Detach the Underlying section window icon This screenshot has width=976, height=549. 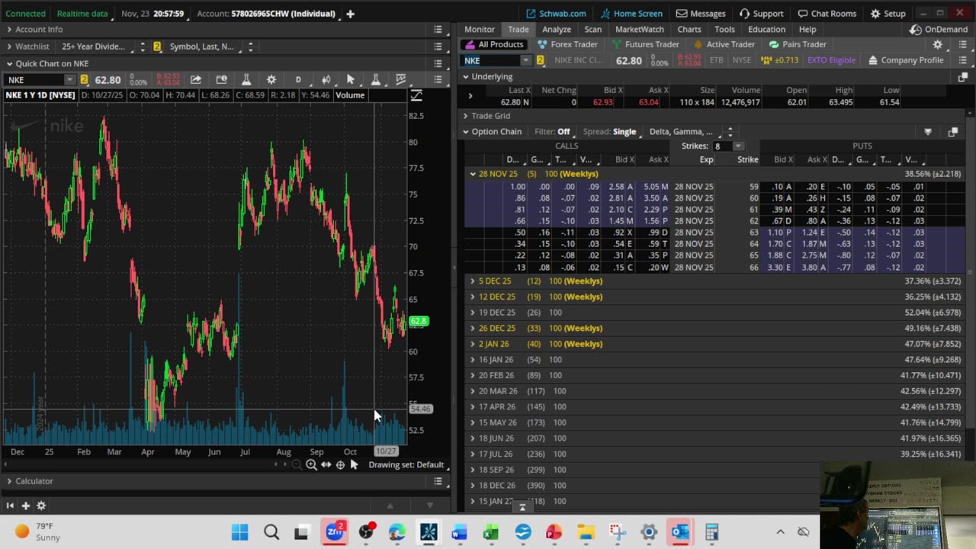coord(963,76)
